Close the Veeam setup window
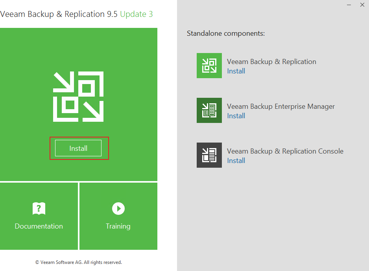The image size is (369, 271). (362, 5)
